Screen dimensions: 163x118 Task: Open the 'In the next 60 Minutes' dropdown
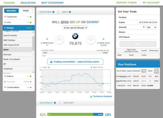tap(75, 28)
